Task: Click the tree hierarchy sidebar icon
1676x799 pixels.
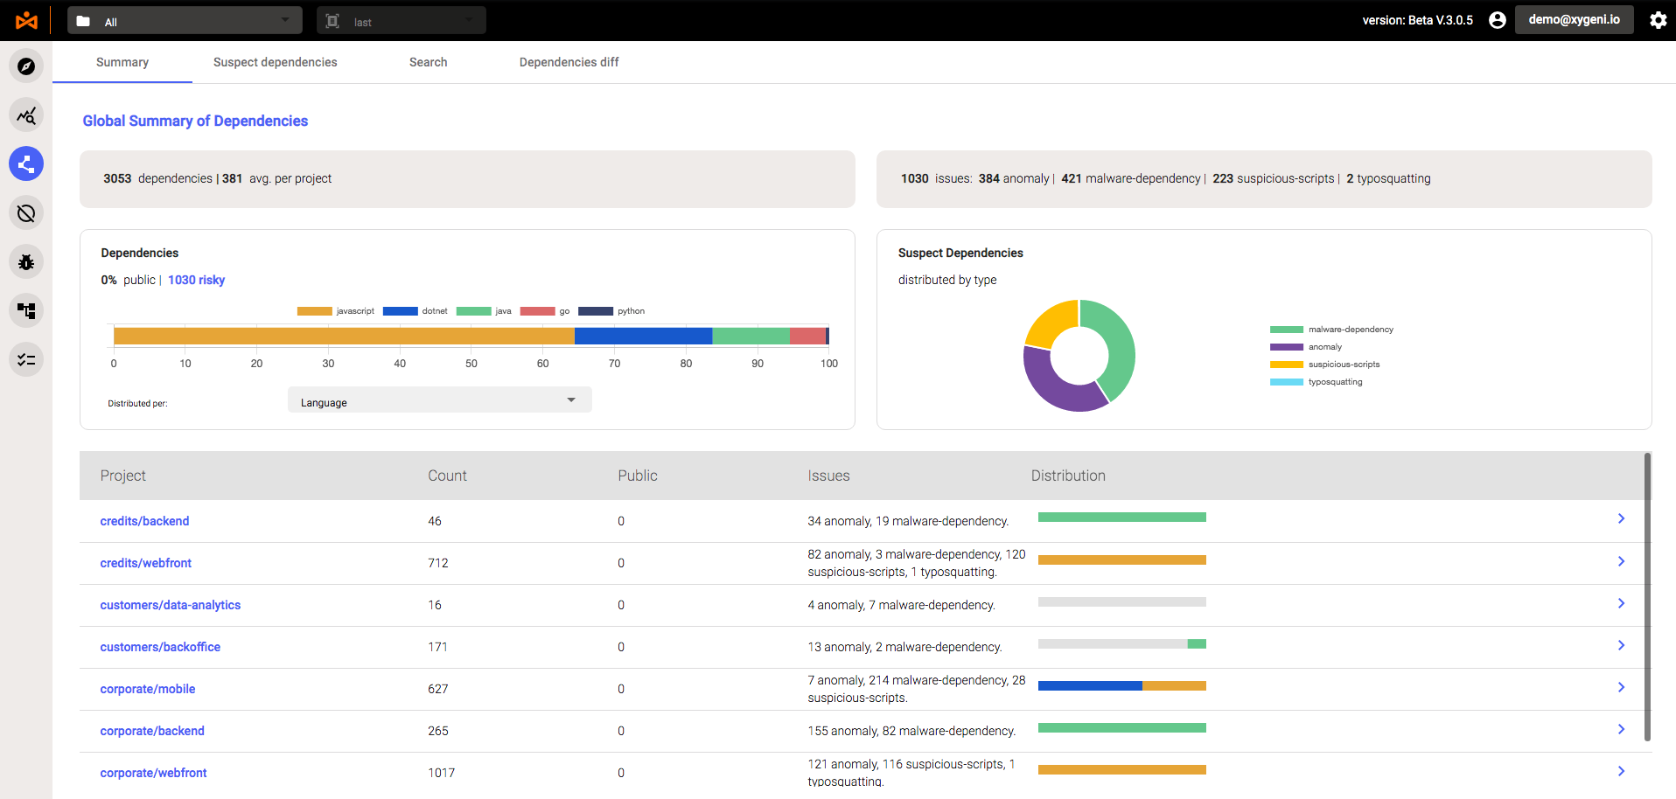Action: tap(26, 311)
